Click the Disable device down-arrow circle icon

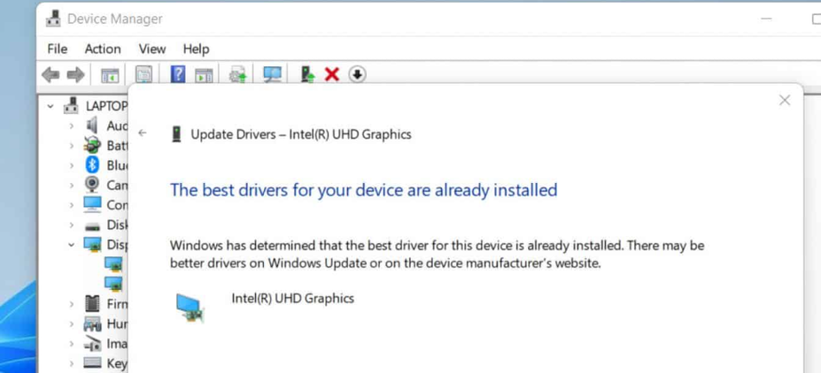click(357, 75)
